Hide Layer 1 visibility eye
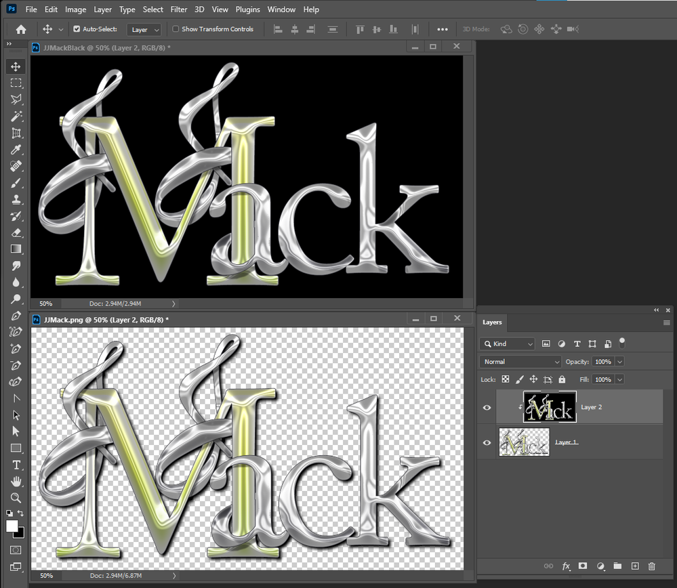This screenshot has width=677, height=588. coord(487,442)
